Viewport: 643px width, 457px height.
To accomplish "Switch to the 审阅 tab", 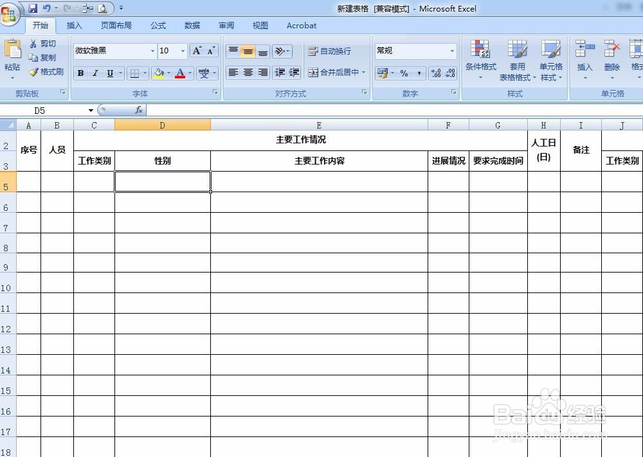I will click(x=226, y=26).
